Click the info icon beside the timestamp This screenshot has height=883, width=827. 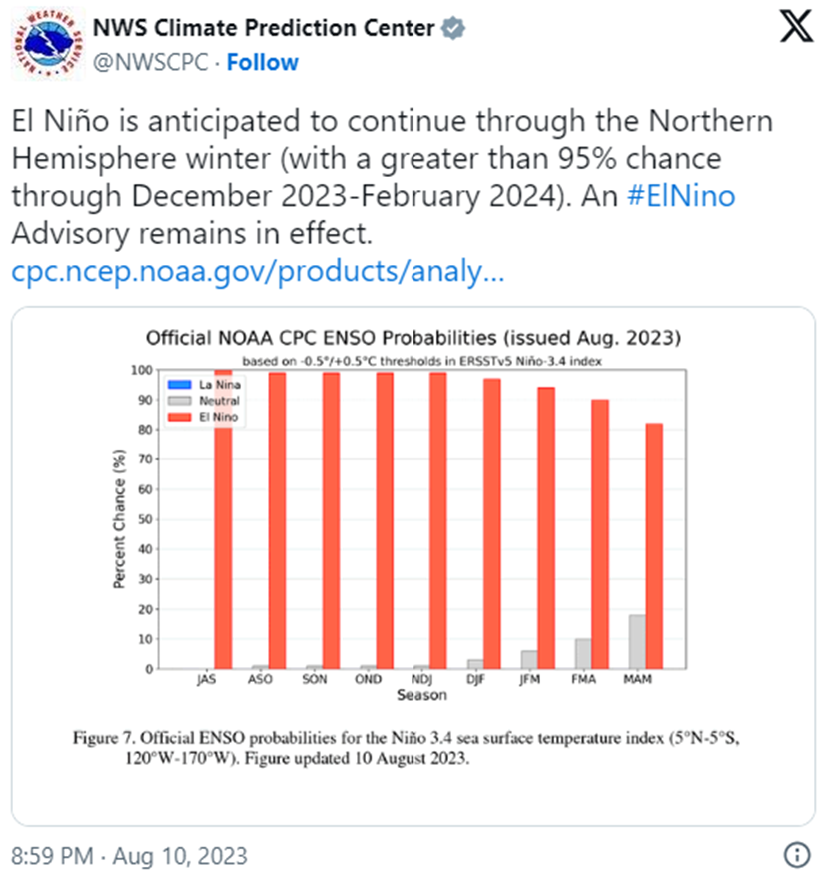point(796,856)
